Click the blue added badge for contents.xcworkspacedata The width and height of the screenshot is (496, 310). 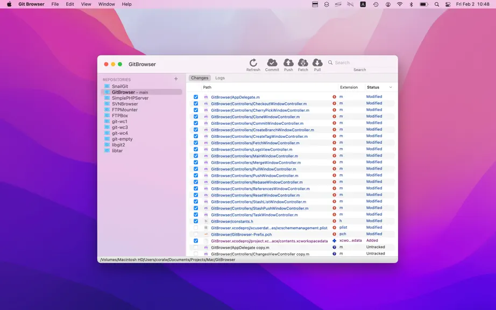point(334,241)
